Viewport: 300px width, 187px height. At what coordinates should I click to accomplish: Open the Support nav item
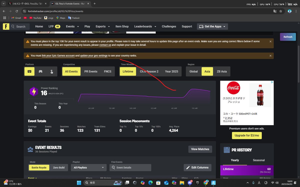coord(187,26)
